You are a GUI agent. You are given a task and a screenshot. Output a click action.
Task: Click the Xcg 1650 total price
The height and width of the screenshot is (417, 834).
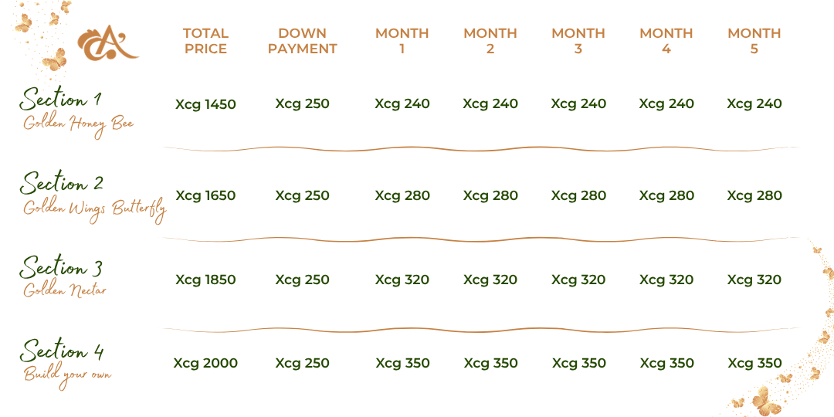[205, 195]
